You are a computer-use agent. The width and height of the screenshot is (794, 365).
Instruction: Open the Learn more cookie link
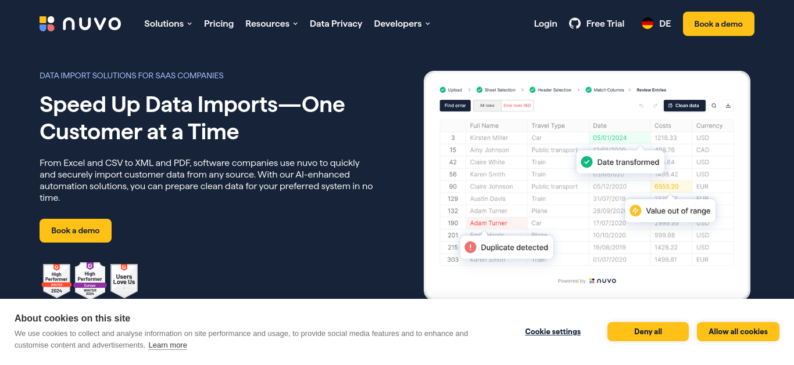pos(167,345)
